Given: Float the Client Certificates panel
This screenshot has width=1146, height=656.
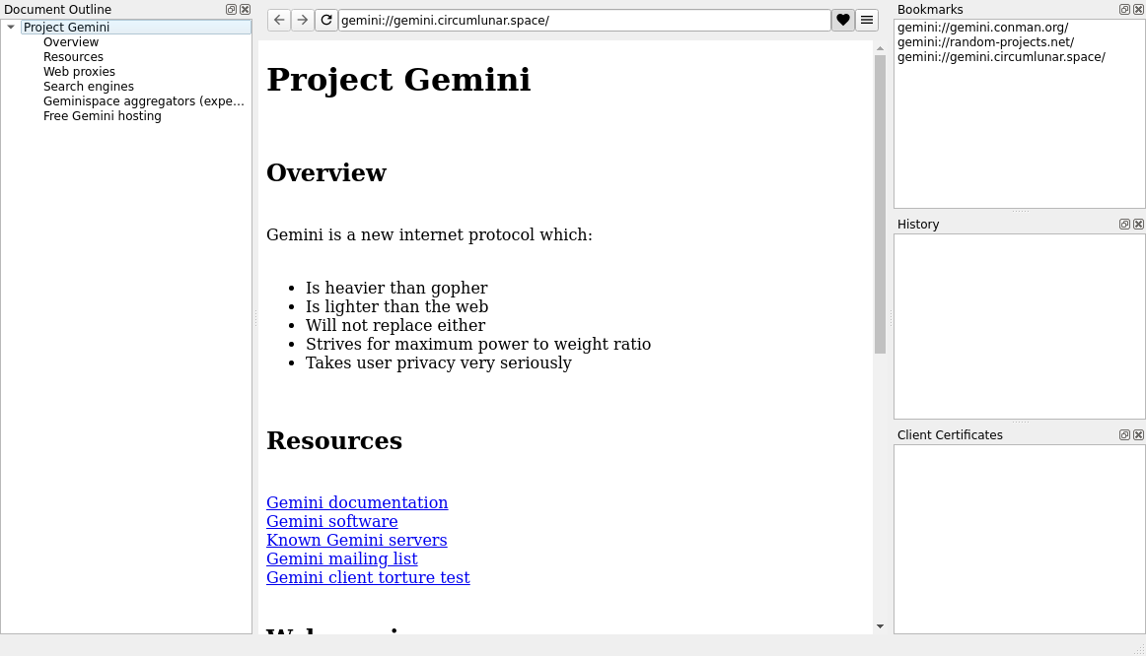Looking at the screenshot, I should point(1124,435).
